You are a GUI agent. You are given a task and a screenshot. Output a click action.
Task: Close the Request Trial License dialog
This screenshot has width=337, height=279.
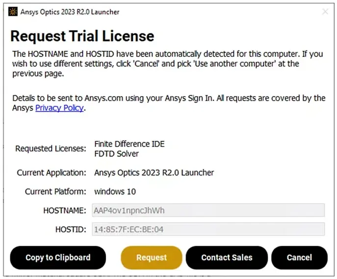(x=325, y=12)
